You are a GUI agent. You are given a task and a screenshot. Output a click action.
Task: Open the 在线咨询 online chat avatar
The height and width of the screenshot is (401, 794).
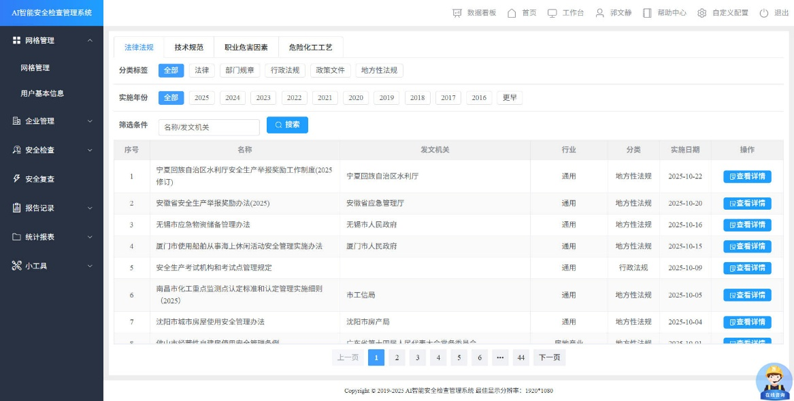pyautogui.click(x=774, y=381)
